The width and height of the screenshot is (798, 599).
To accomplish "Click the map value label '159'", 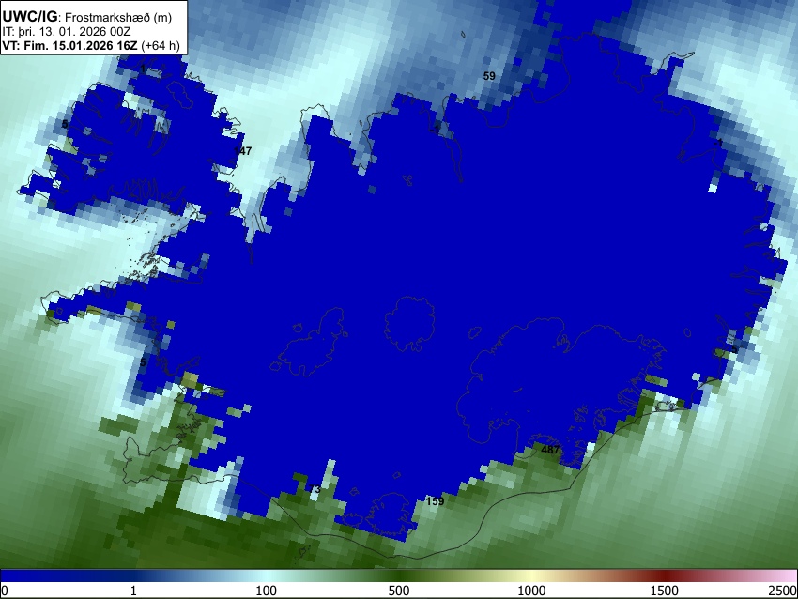I will pyautogui.click(x=435, y=501).
